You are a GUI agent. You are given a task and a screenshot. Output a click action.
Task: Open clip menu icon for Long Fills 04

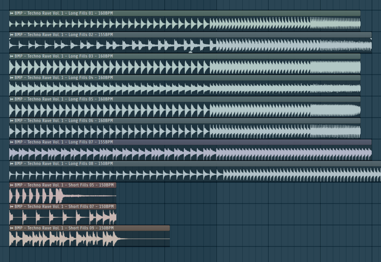click(x=11, y=78)
